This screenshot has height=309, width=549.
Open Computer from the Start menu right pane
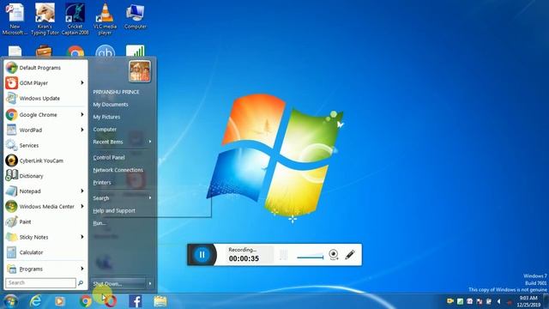(x=105, y=130)
